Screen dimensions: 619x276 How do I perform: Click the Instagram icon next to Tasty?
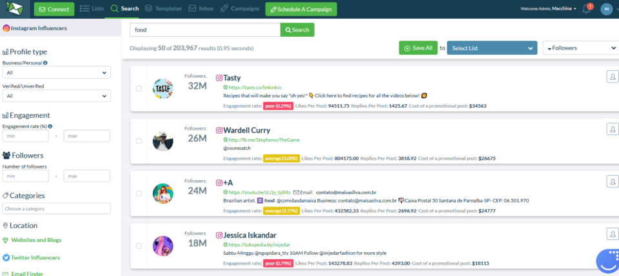219,78
